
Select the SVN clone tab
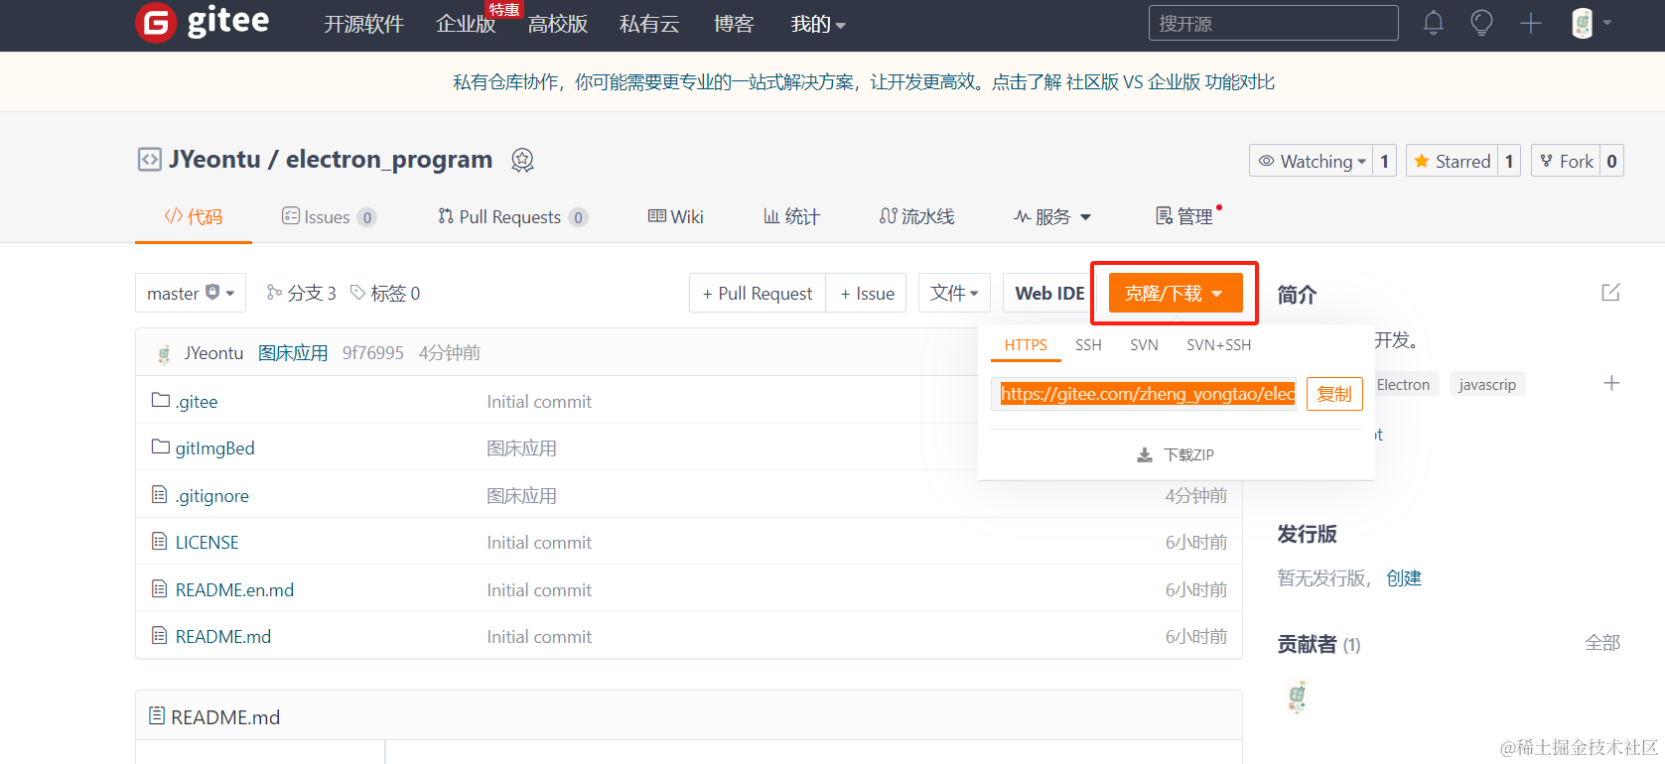1144,344
